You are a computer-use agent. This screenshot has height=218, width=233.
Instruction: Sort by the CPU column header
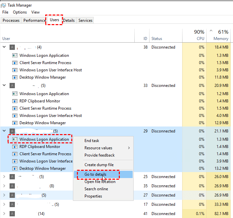tap(200, 38)
